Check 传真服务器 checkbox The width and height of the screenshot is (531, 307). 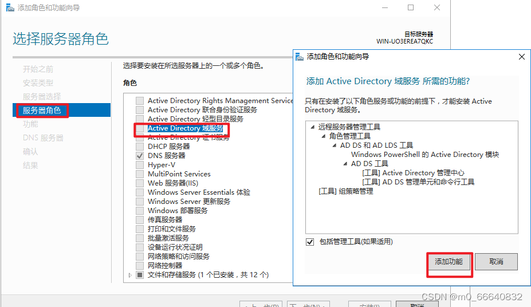click(140, 220)
